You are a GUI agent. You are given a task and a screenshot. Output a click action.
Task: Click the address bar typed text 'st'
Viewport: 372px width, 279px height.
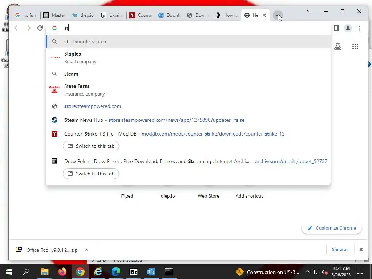(66, 28)
